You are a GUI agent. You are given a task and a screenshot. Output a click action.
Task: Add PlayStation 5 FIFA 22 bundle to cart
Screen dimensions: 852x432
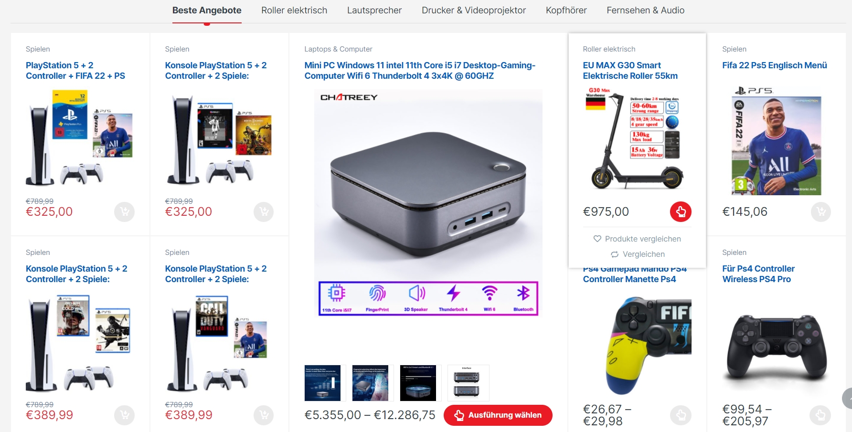pos(124,211)
